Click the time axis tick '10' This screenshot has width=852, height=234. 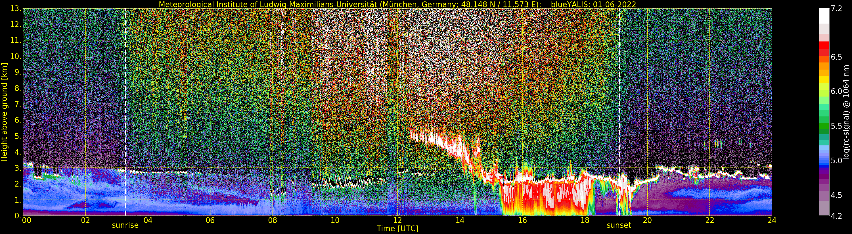(x=335, y=220)
